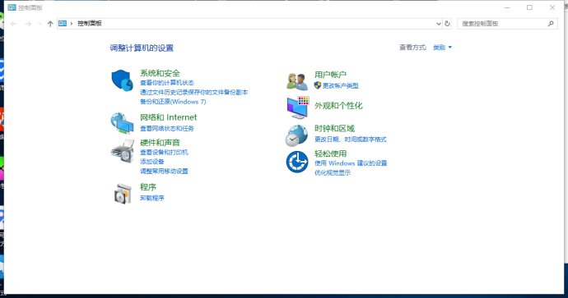
Task: Open the 系统和安全 shield icon
Action: (x=122, y=80)
